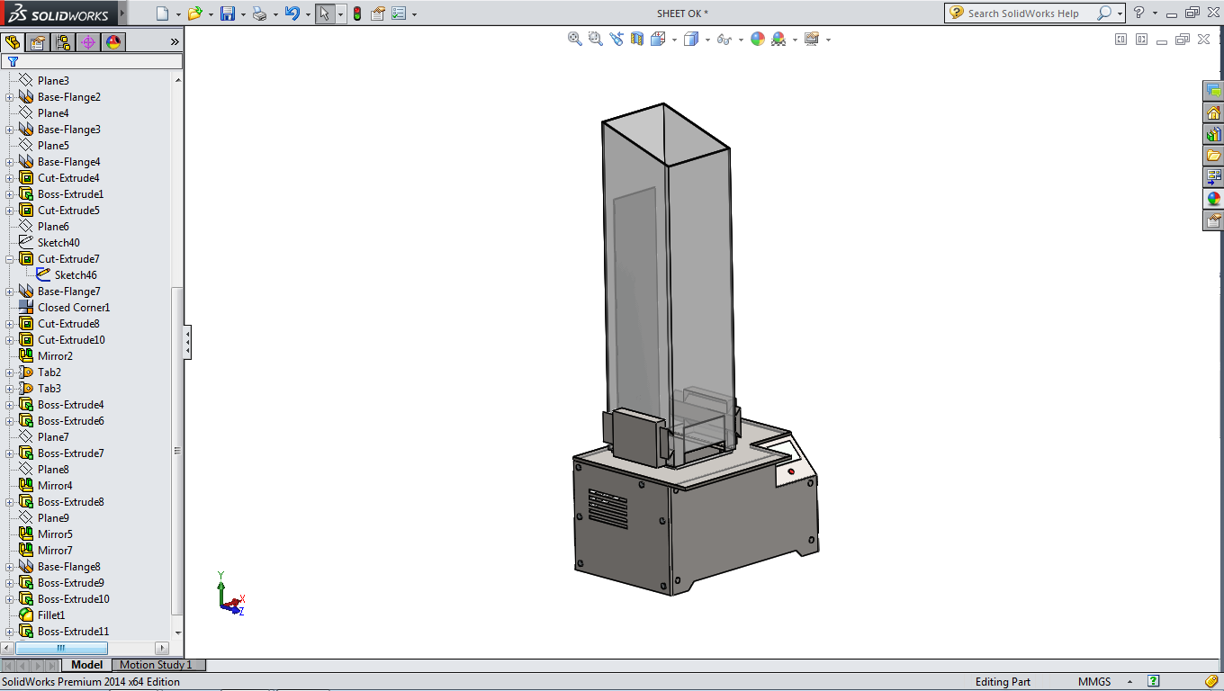The width and height of the screenshot is (1224, 691).
Task: Activate the Select arrow tool
Action: point(325,13)
